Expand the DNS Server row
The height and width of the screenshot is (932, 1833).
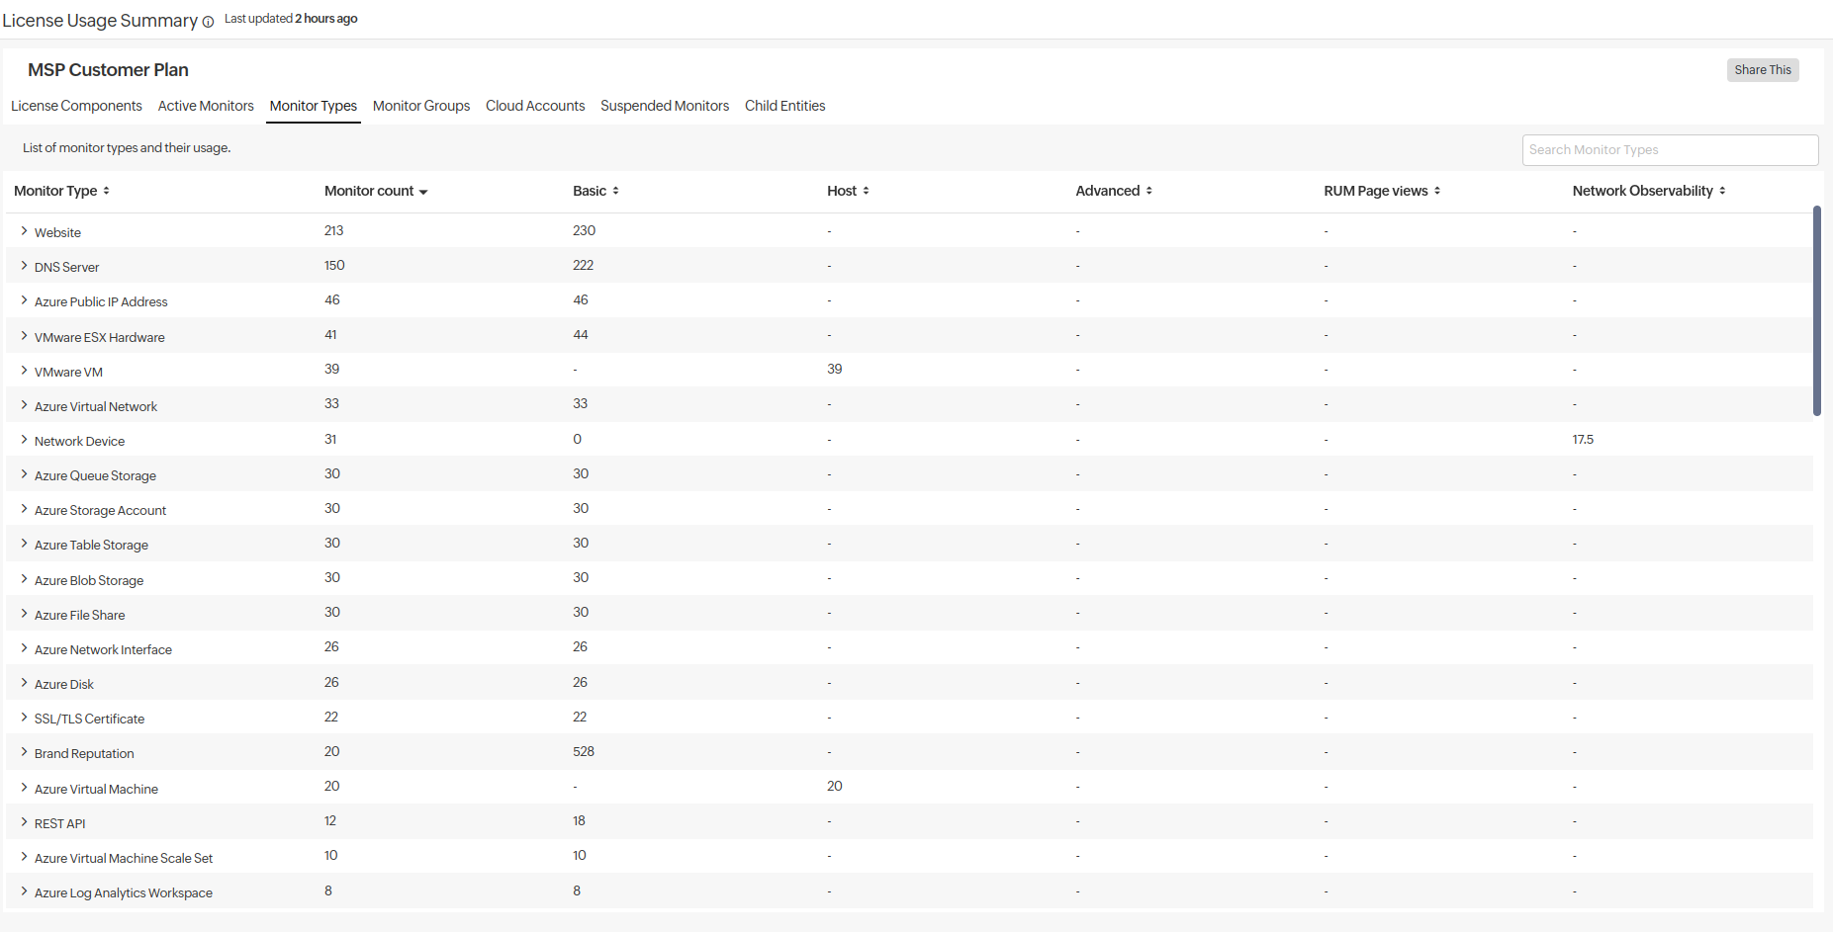point(24,266)
